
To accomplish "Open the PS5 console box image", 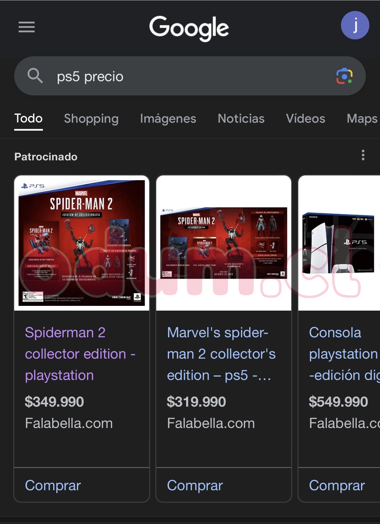I will [339, 243].
